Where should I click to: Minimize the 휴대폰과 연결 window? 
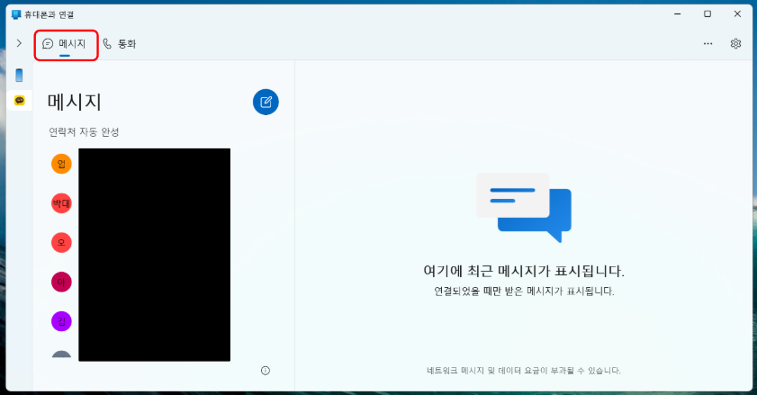(x=678, y=14)
